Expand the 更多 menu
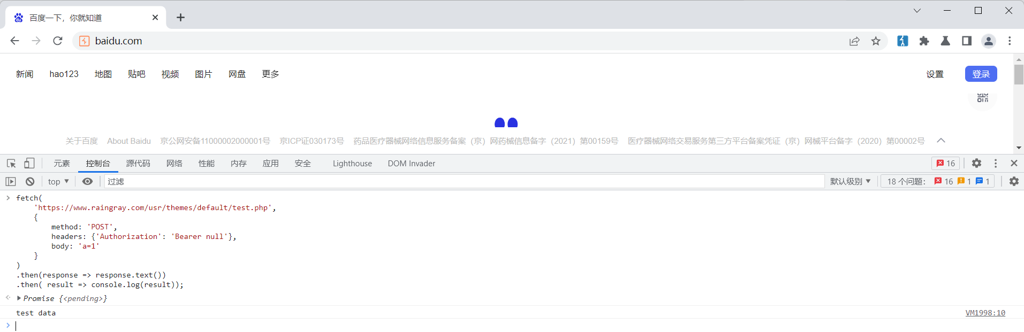 [270, 74]
